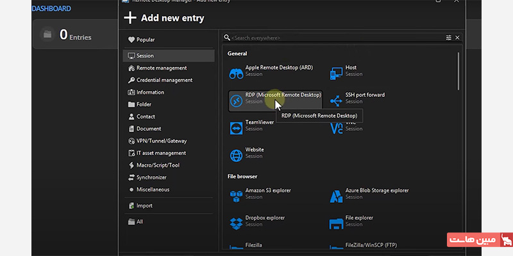Open the search filter options icon

(x=449, y=38)
